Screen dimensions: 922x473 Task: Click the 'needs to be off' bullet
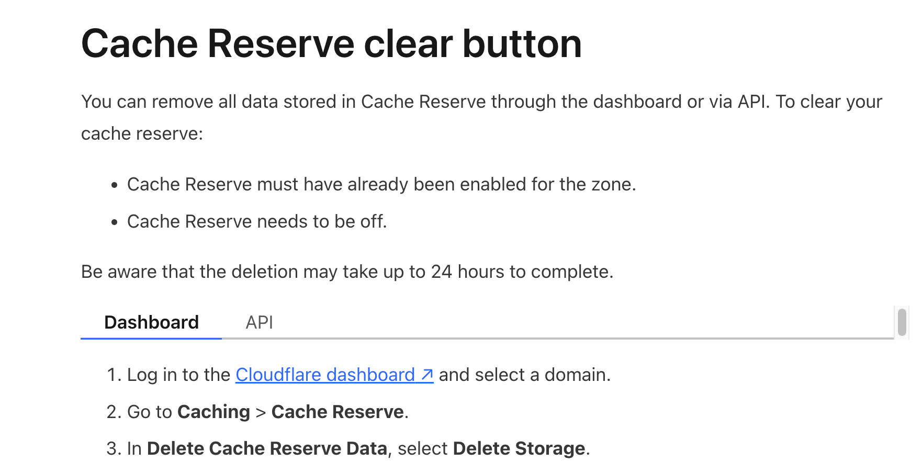(x=257, y=221)
